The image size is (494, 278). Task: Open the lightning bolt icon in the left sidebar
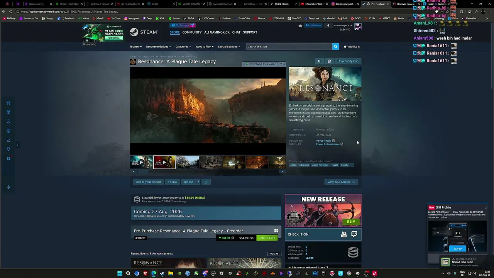pos(8,187)
